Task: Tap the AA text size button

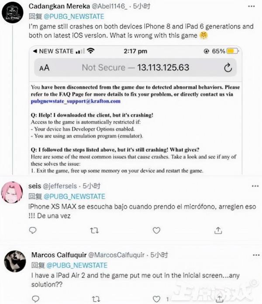Action: 45,68
